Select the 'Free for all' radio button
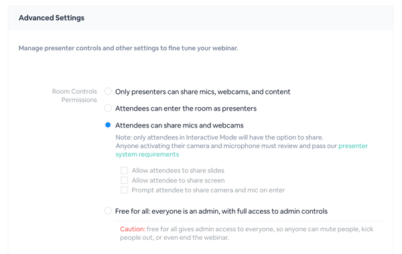402x254 pixels. (108, 211)
